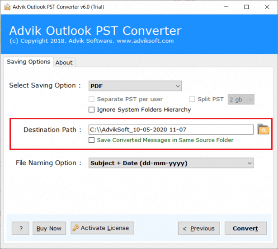Click the Buy Now button
Screen dimensions: 278x249
point(49,228)
